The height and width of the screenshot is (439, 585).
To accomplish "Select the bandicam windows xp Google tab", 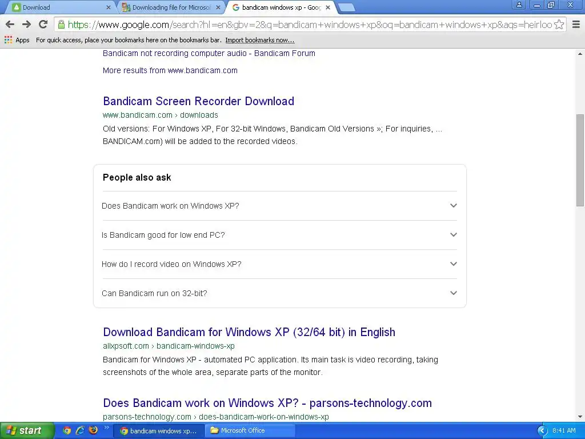I will pyautogui.click(x=280, y=7).
